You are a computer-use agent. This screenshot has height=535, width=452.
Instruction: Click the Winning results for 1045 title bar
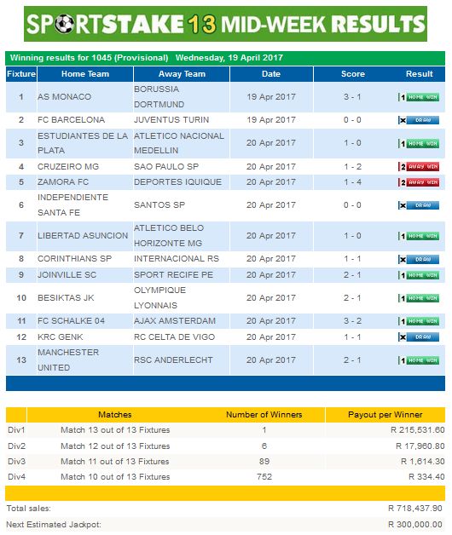click(x=225, y=58)
